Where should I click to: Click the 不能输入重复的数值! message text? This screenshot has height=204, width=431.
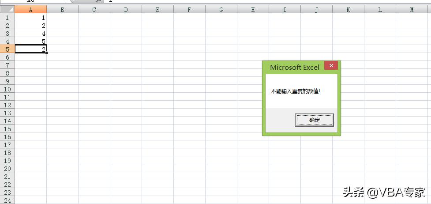296,91
